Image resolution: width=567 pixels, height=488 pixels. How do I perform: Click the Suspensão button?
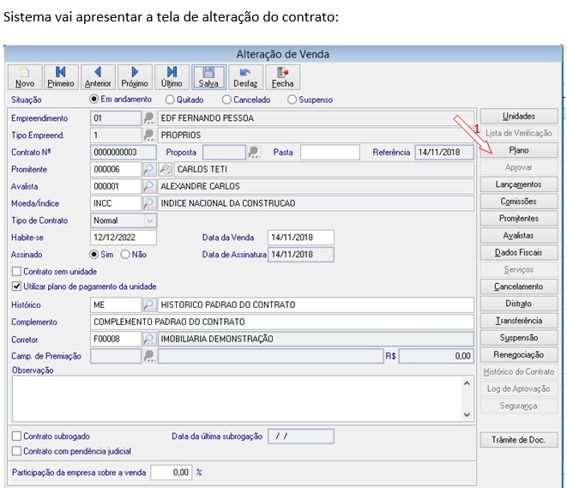(x=519, y=338)
